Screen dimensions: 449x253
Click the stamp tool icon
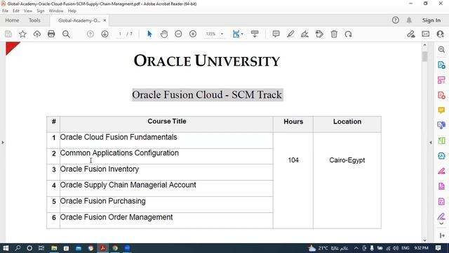tap(319, 34)
